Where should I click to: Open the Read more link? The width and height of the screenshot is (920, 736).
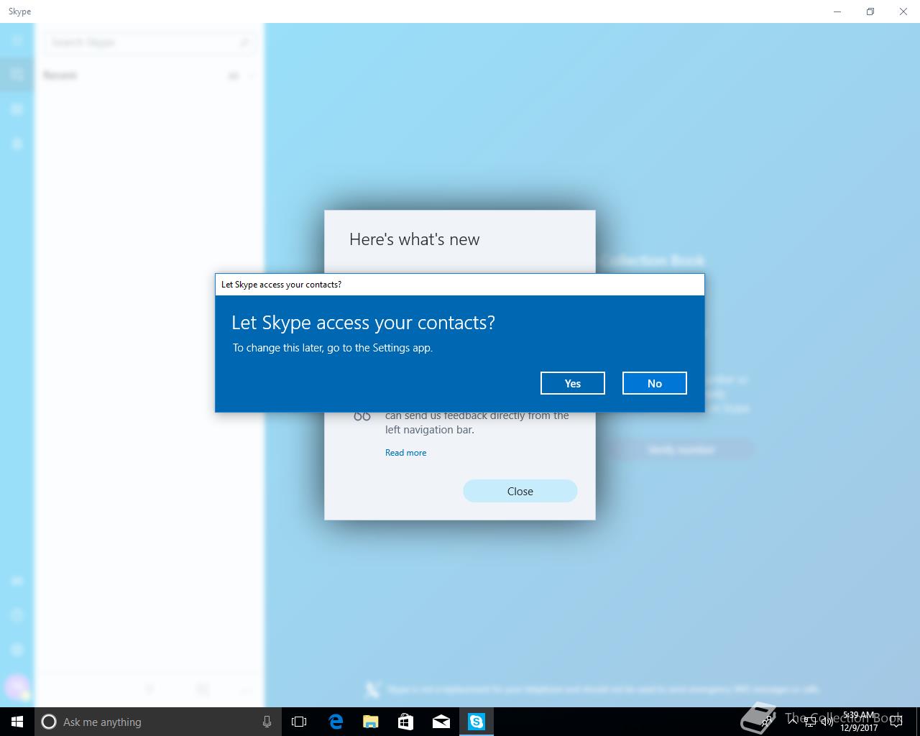pos(405,453)
